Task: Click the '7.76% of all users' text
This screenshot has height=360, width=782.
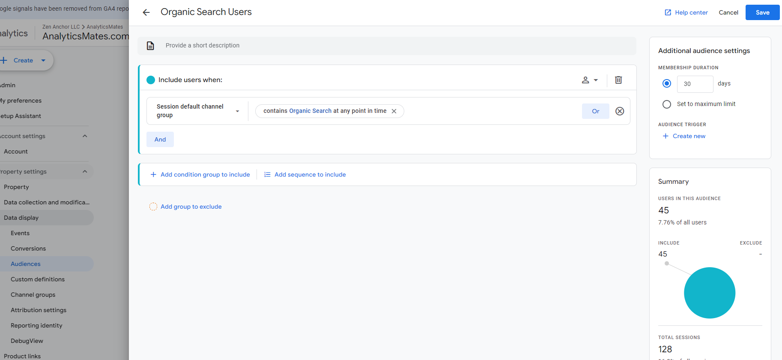Action: pyautogui.click(x=682, y=222)
